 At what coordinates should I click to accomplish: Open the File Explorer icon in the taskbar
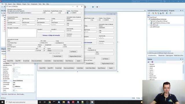[64, 102]
